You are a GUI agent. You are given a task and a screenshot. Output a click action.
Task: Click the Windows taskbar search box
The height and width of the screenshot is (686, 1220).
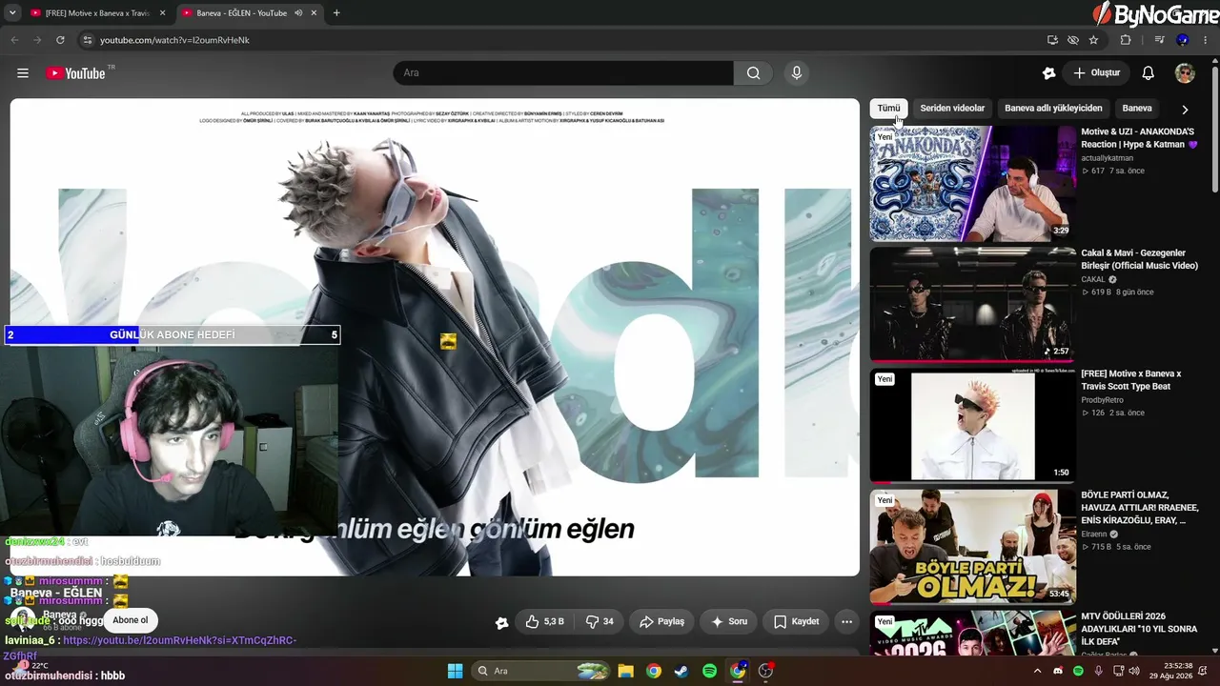click(540, 671)
